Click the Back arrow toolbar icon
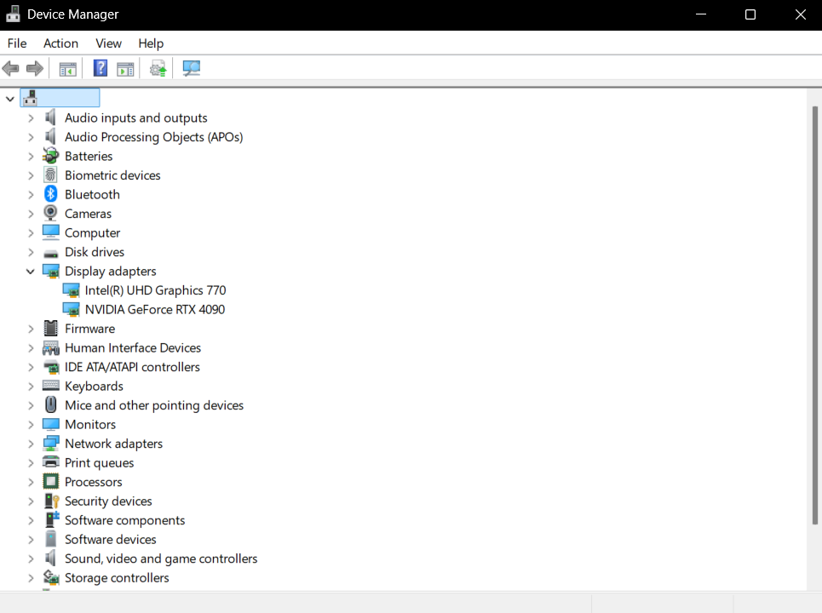The image size is (822, 613). click(x=10, y=68)
